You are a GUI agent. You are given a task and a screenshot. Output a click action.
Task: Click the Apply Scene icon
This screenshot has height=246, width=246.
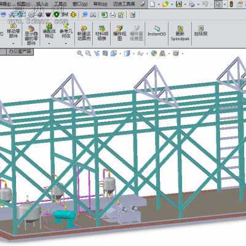point(163,54)
